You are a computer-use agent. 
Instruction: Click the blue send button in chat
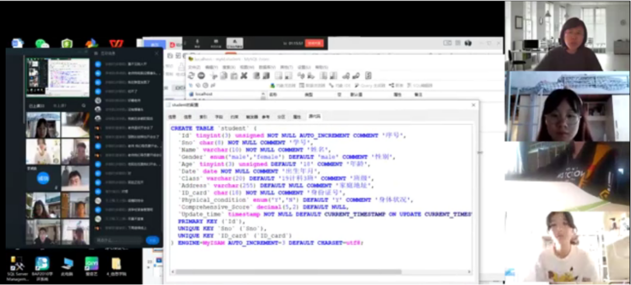click(152, 240)
